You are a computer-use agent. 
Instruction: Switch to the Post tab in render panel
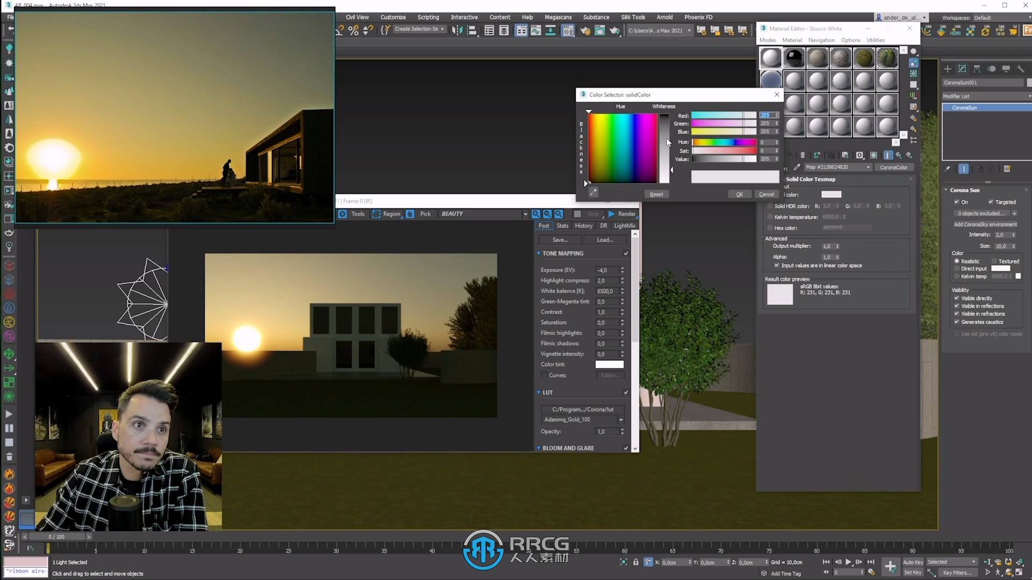pyautogui.click(x=543, y=225)
